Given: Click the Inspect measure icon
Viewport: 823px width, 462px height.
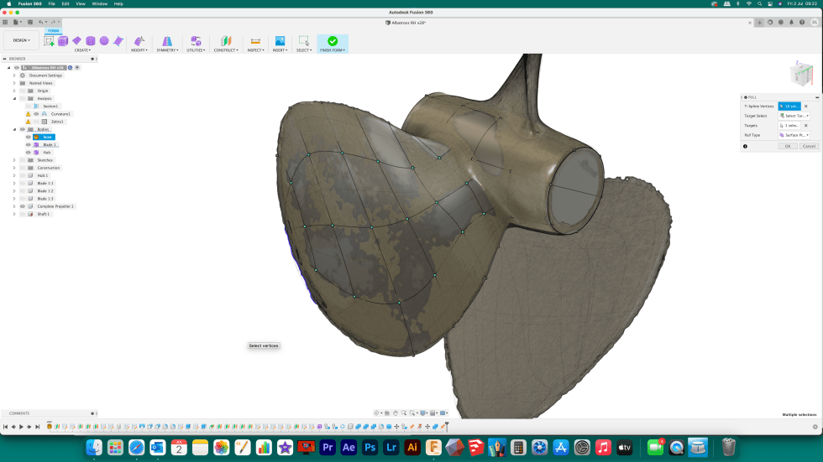Looking at the screenshot, I should (x=255, y=41).
